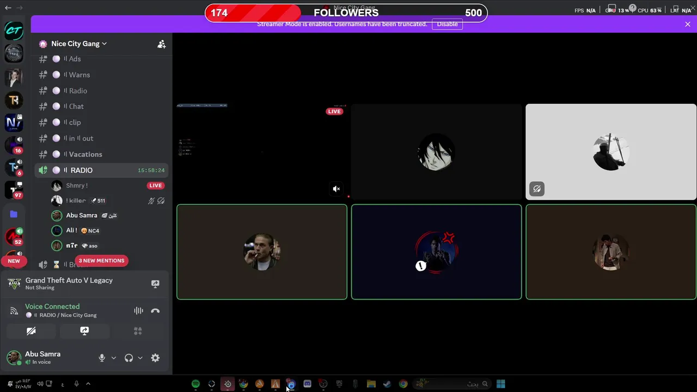
Task: Select the light gray participant tile
Action: [611, 151]
